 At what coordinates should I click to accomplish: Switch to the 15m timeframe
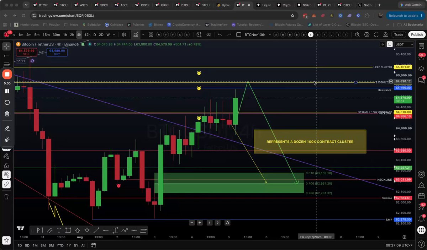click(x=46, y=34)
